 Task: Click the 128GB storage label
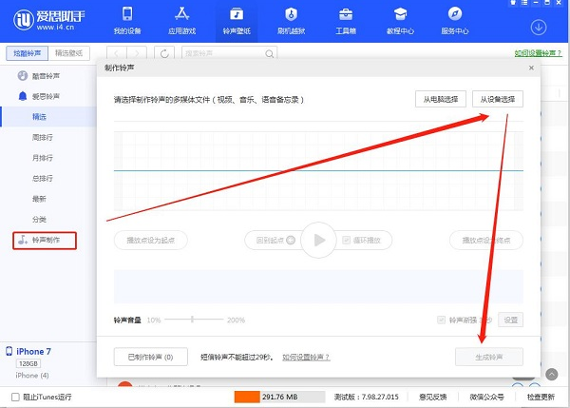(28, 363)
